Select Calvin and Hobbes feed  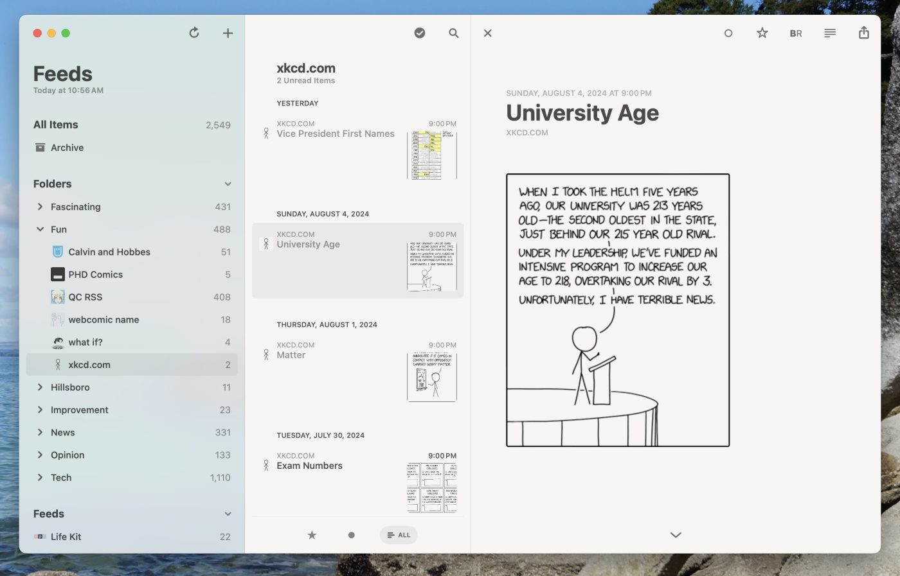point(132,252)
